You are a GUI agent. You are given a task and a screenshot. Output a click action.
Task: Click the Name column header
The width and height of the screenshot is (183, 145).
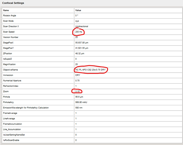(x=6, y=10)
